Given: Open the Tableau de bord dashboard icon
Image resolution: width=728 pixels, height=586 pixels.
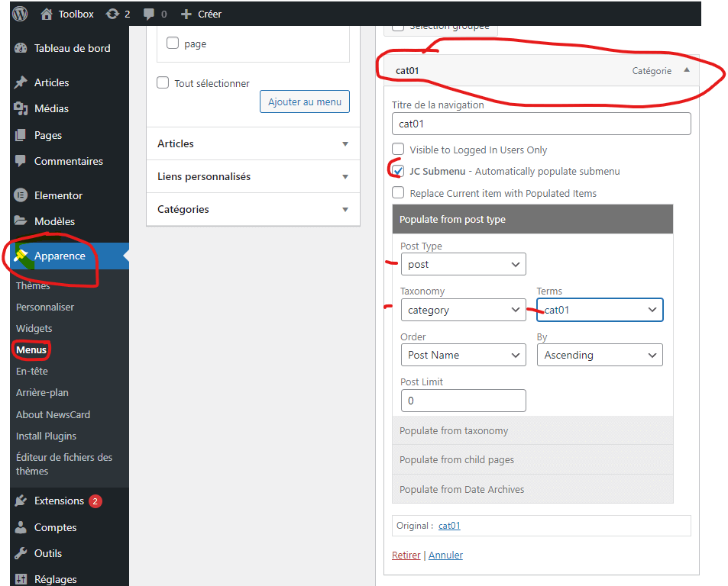Looking at the screenshot, I should (x=21, y=48).
